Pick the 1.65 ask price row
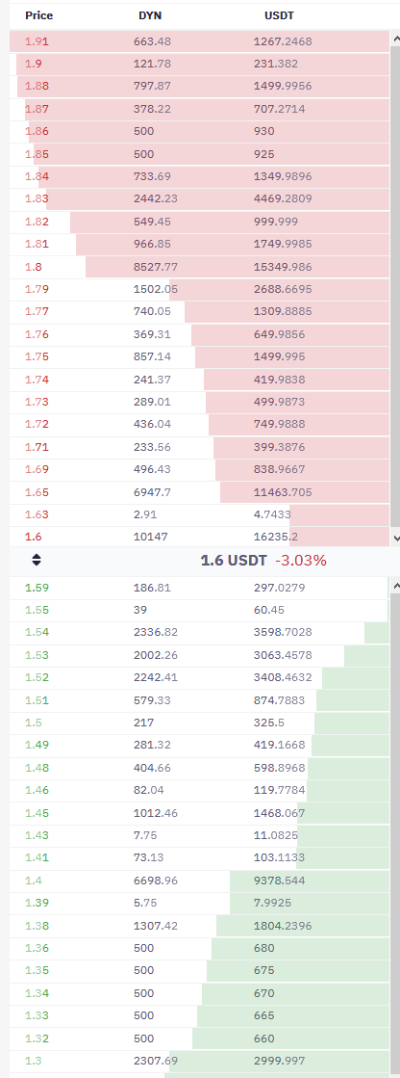The image size is (400, 1078). click(200, 492)
